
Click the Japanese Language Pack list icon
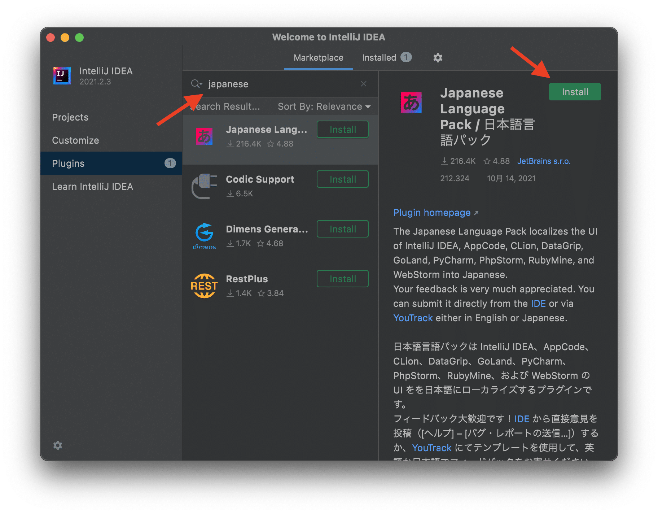click(x=204, y=137)
